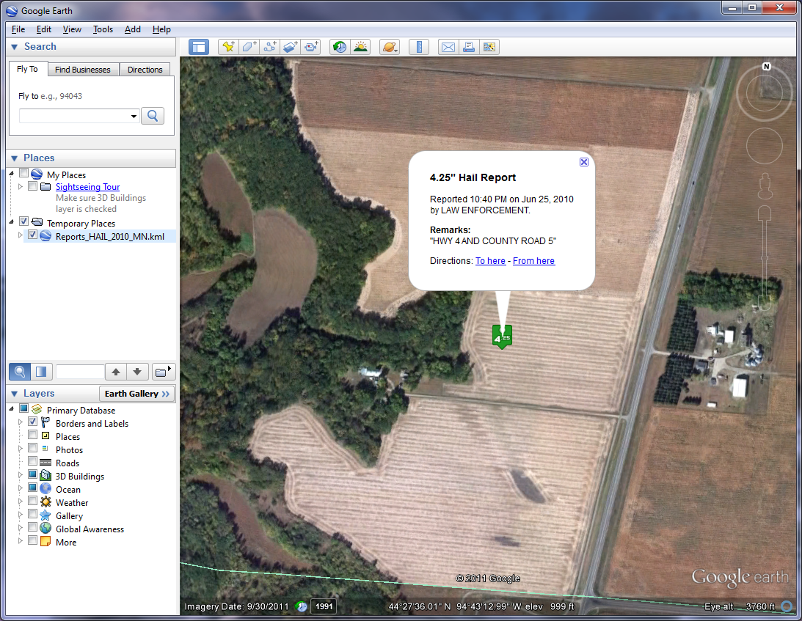
Task: Open the Tools menu
Action: pos(103,29)
